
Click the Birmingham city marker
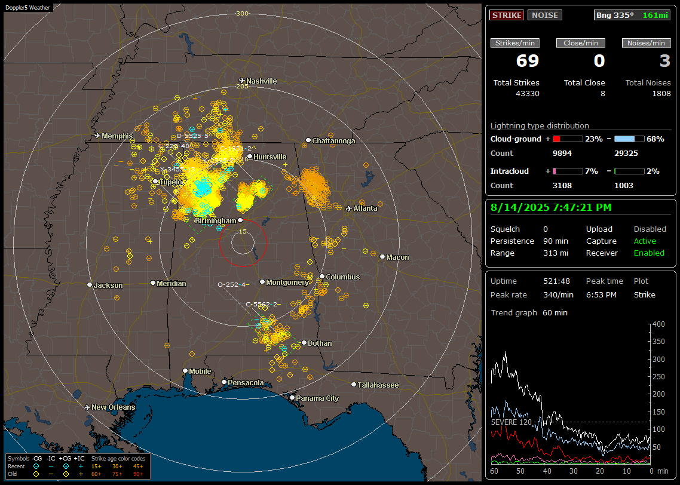pos(240,220)
